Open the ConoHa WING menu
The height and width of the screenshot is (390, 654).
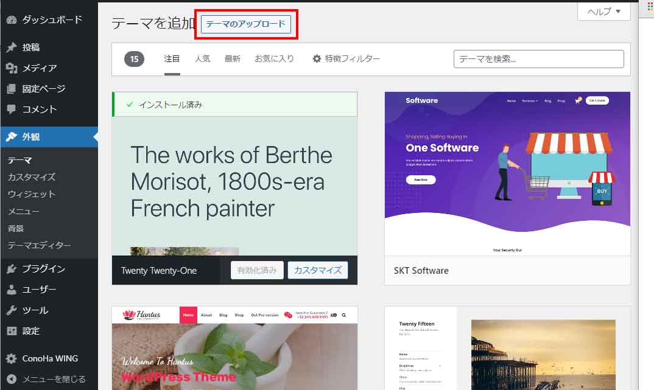coord(49,358)
